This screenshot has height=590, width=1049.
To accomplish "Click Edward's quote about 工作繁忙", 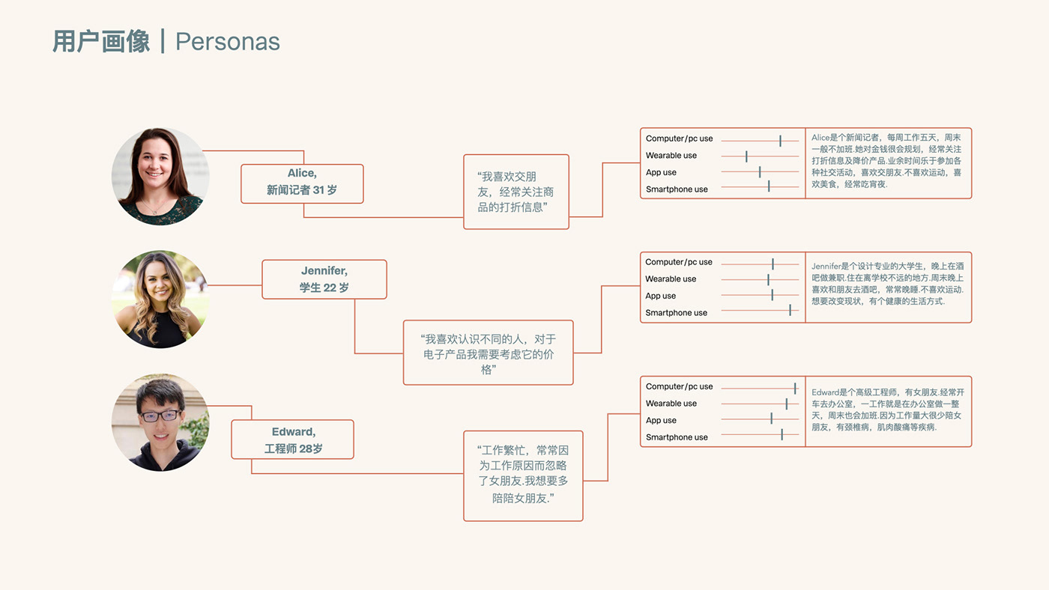I will click(x=523, y=475).
